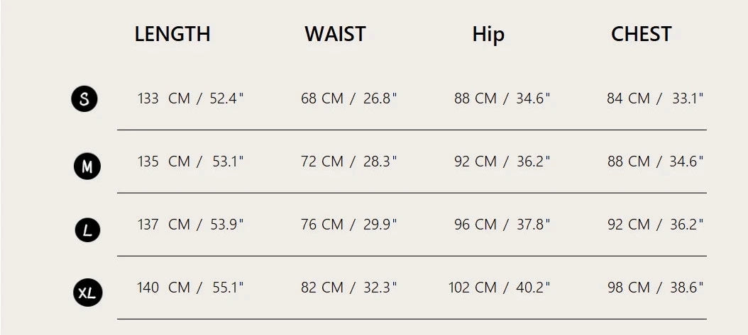Click the 84 CM chest measurement

point(654,98)
